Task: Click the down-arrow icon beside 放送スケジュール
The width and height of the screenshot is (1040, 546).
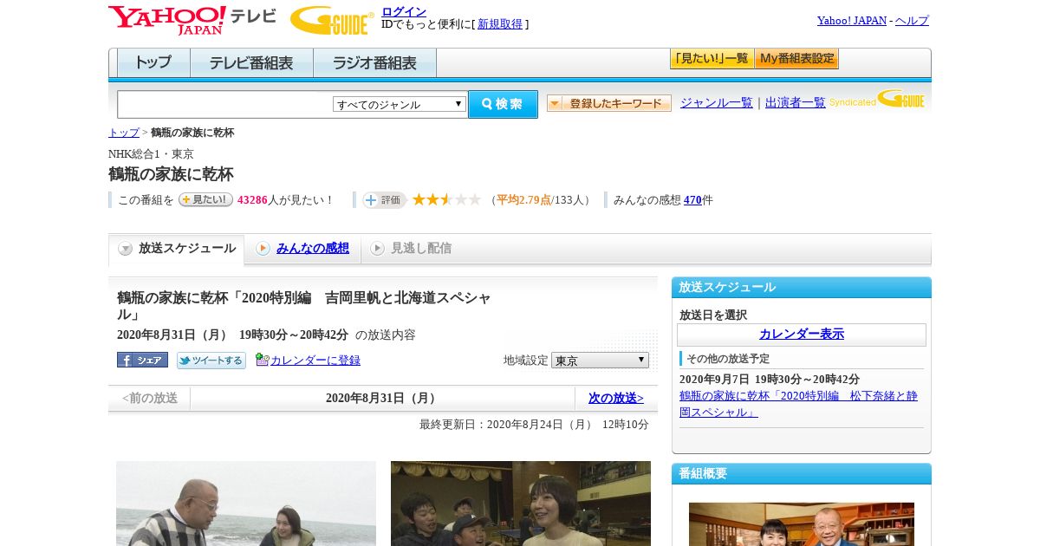Action: tap(126, 249)
